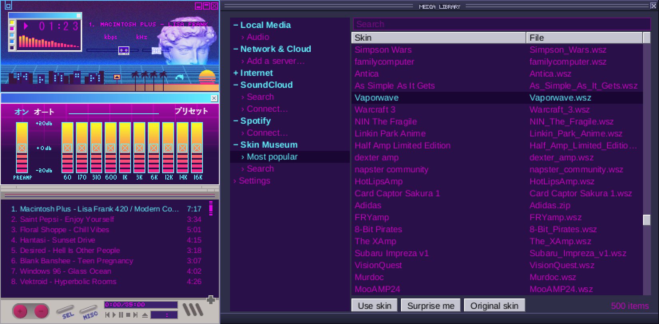Open the equalizer プリセット presets menu
Screen dimensions: 659x324
pyautogui.click(x=191, y=111)
